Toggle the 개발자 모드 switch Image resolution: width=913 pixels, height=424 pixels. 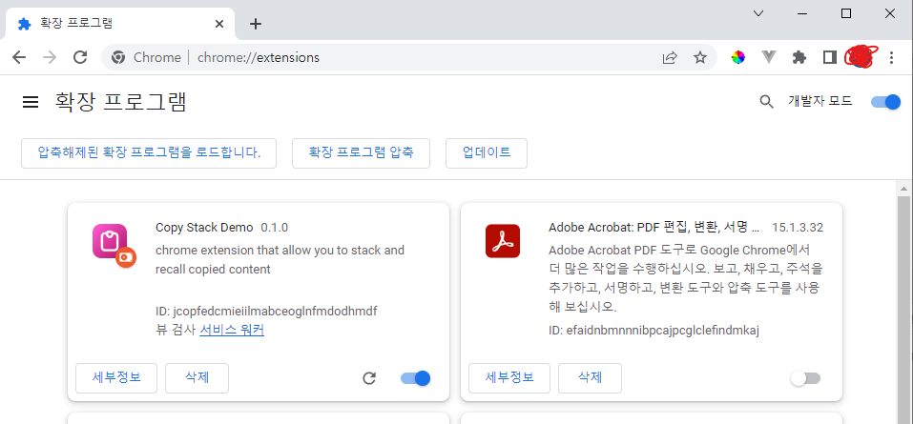885,102
